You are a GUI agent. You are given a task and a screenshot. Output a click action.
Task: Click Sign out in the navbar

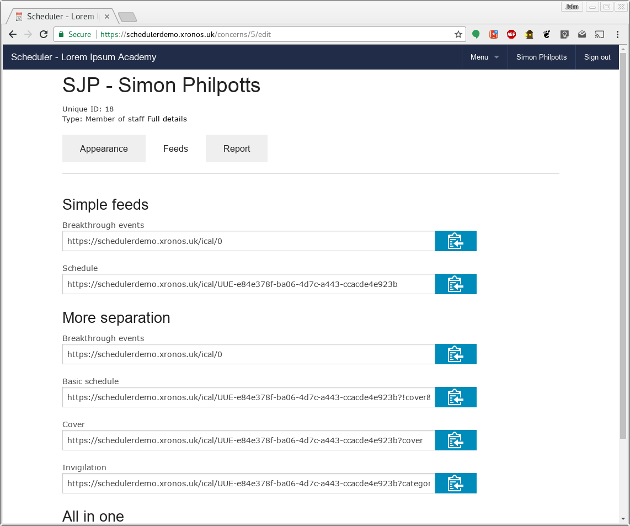(x=597, y=57)
